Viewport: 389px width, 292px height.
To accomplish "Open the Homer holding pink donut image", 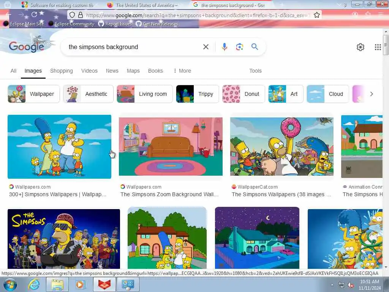I will (x=282, y=146).
